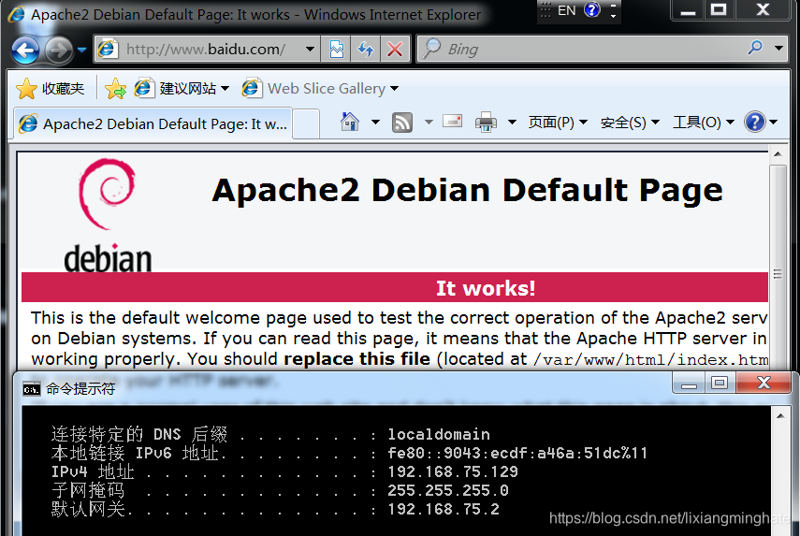
Task: Expand the feeds dropdown arrow
Action: coord(429,122)
